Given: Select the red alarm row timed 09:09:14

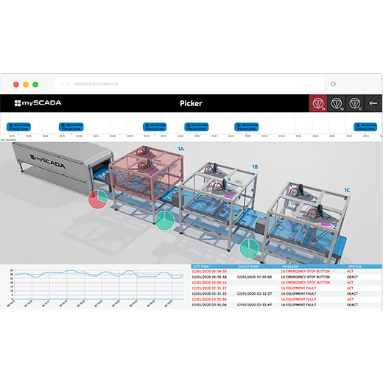Looking at the screenshot, I should point(287,283).
